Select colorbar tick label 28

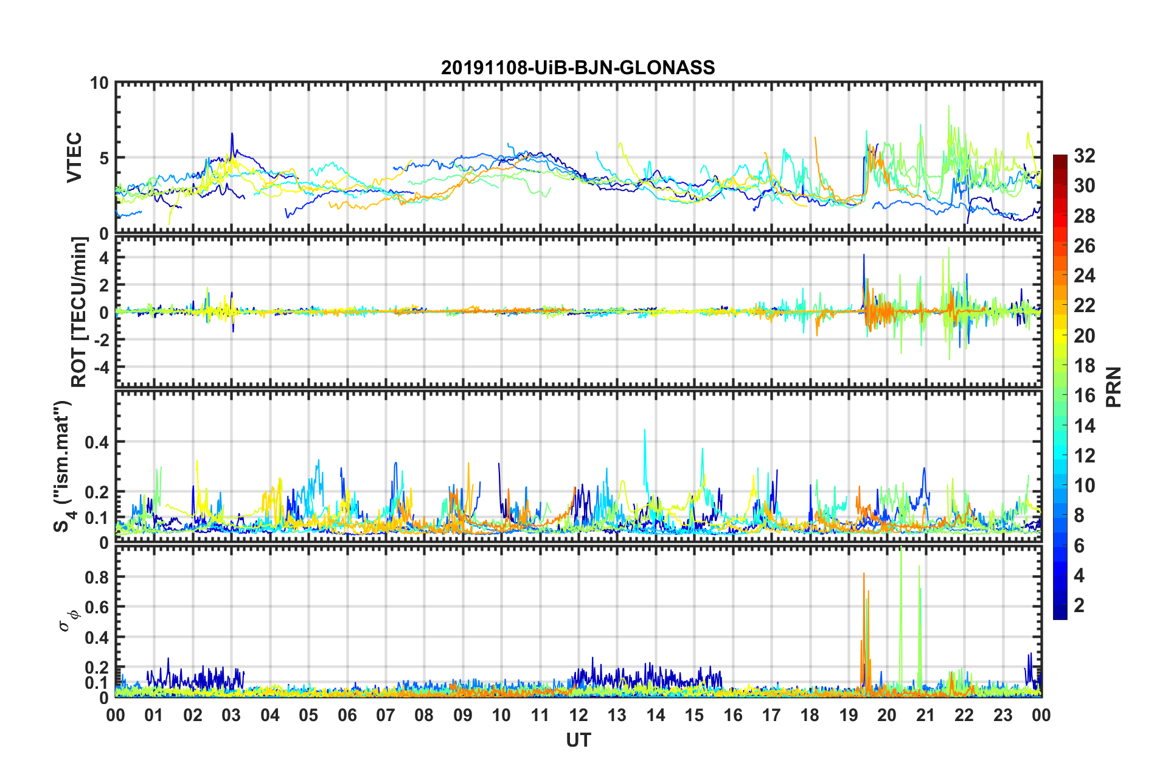[x=1084, y=216]
